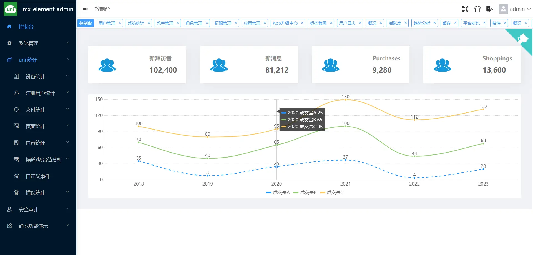Go to 控制台 in the sidebar

[x=26, y=27]
